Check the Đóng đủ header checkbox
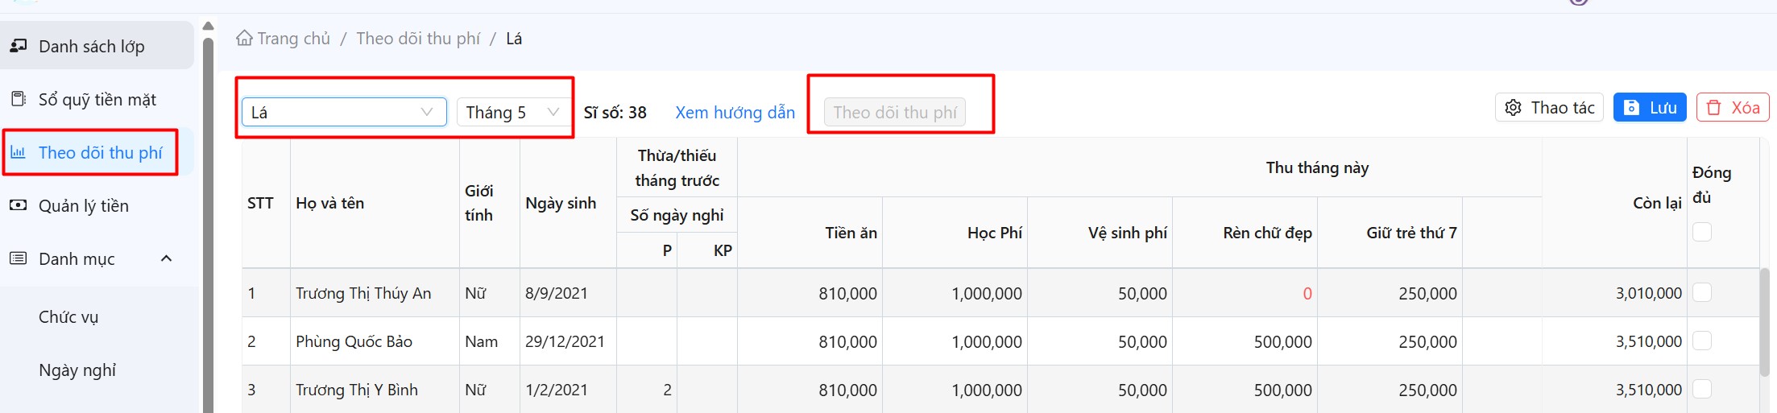The image size is (1777, 413). click(x=1701, y=232)
